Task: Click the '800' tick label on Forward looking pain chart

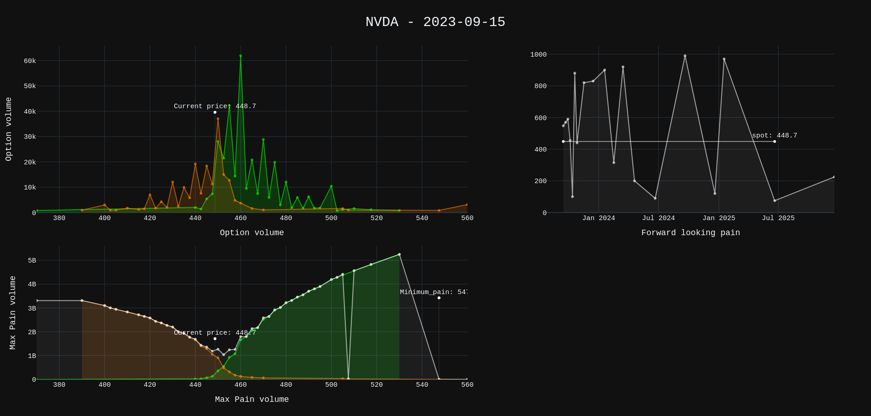Action: pos(540,86)
